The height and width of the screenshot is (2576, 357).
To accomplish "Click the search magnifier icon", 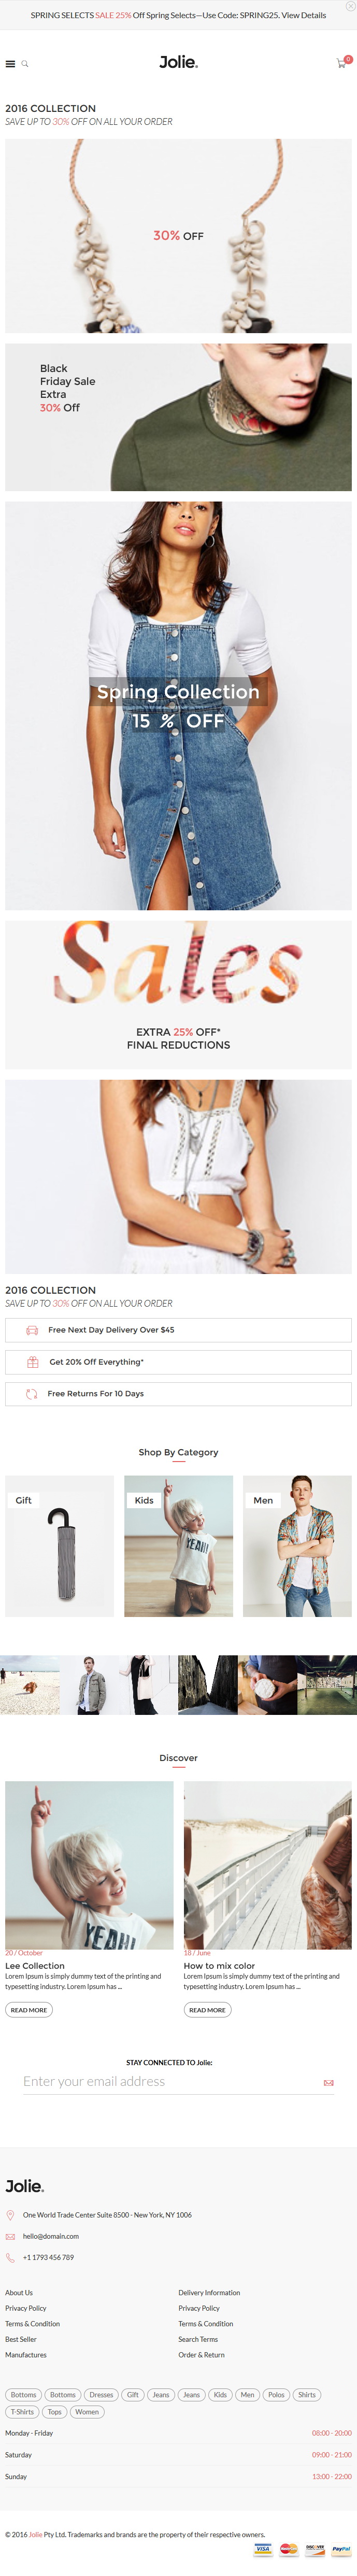I will pyautogui.click(x=25, y=64).
